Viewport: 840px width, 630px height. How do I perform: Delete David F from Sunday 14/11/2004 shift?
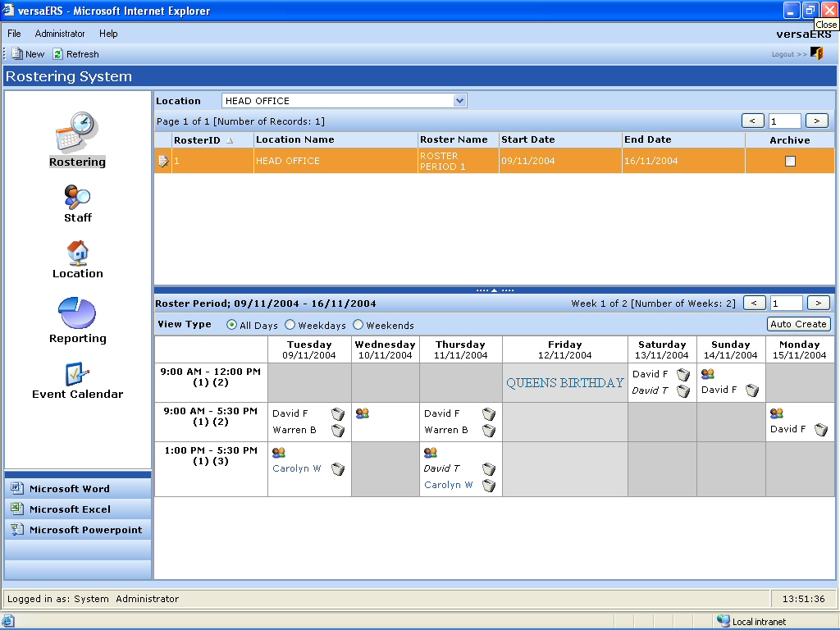coord(752,390)
